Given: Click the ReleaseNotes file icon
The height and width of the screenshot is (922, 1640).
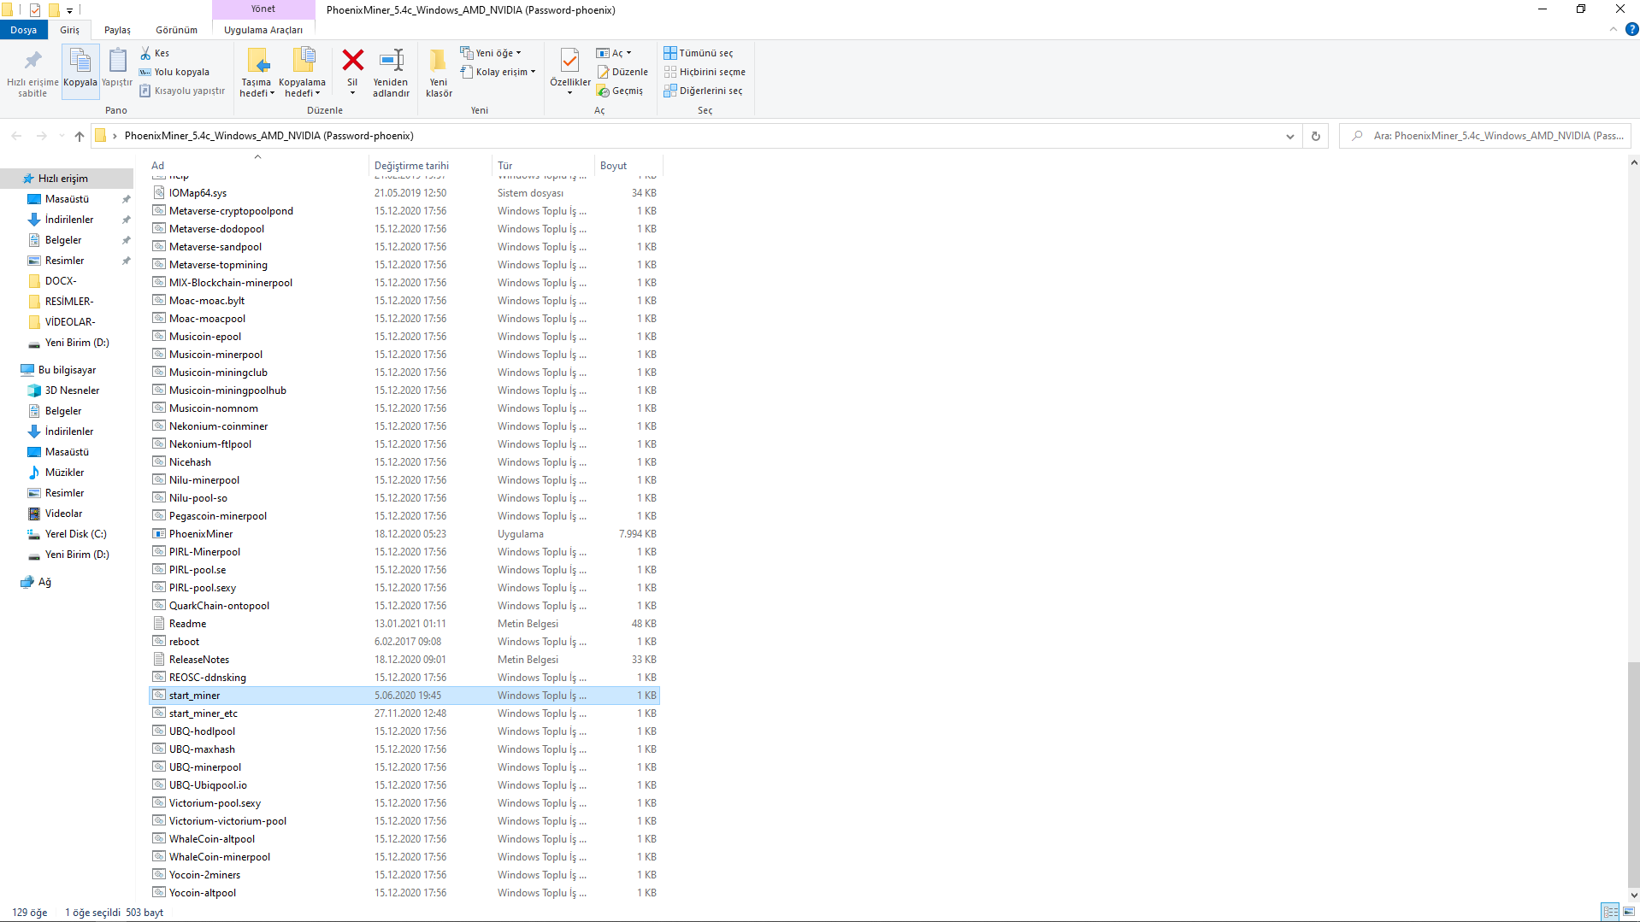Looking at the screenshot, I should [159, 660].
